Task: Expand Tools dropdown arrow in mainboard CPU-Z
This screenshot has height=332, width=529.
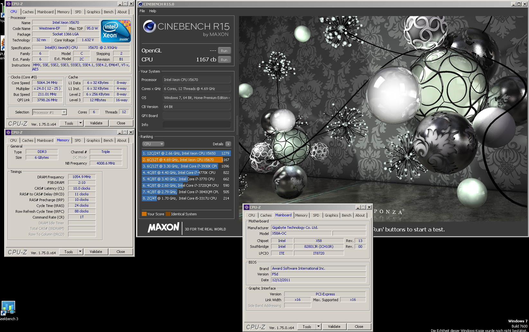Action: (318, 327)
